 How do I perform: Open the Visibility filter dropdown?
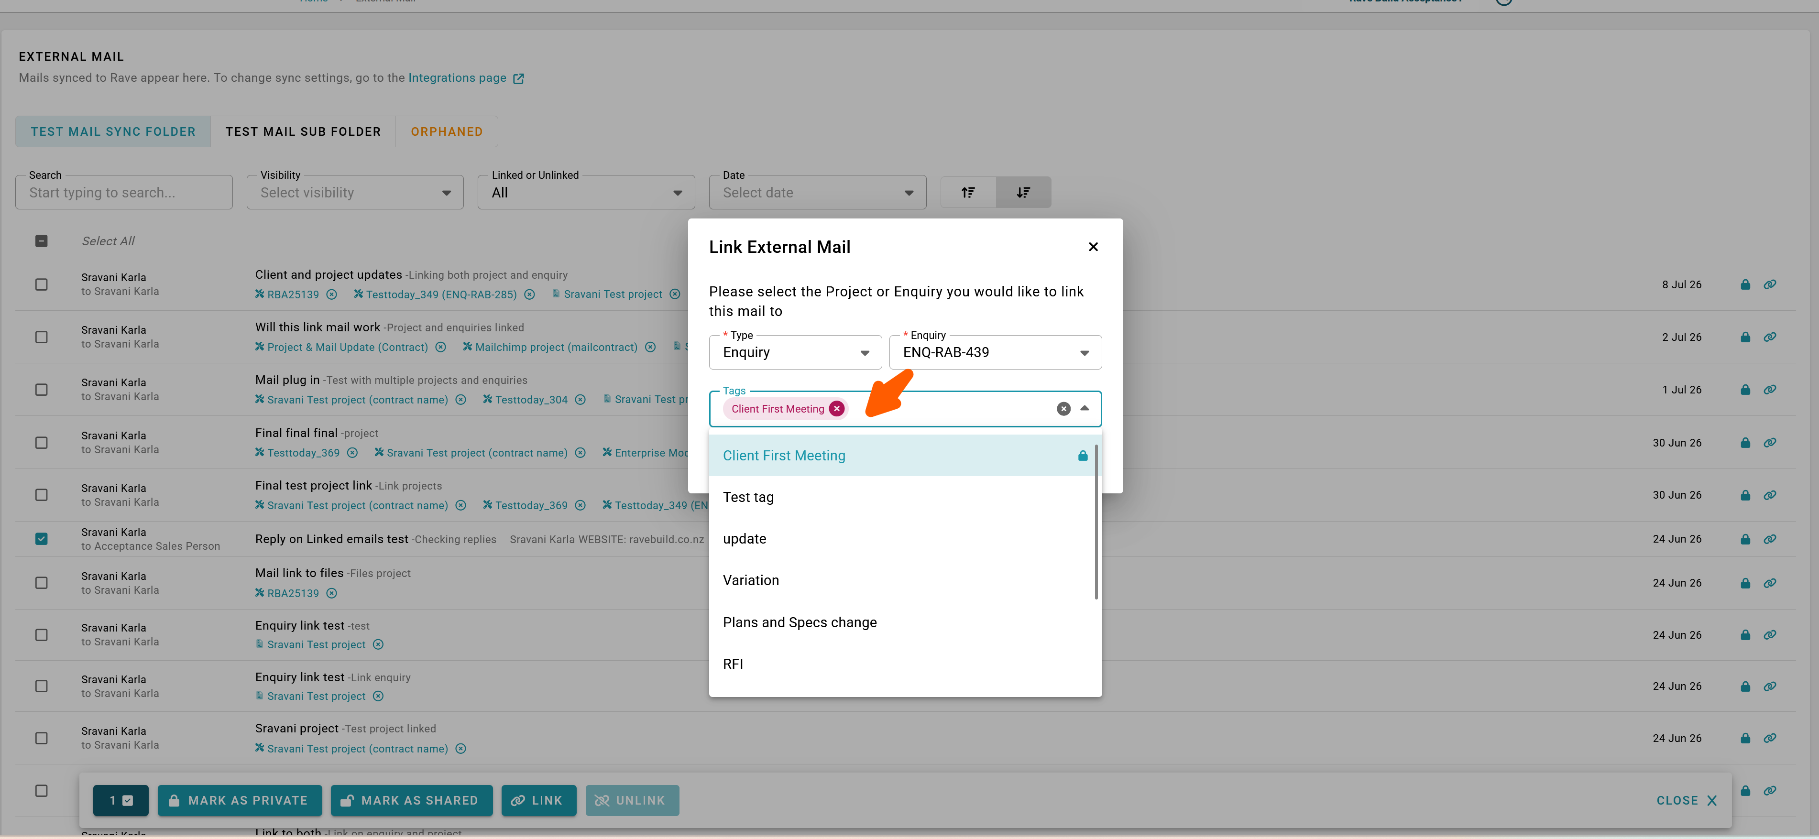click(355, 192)
